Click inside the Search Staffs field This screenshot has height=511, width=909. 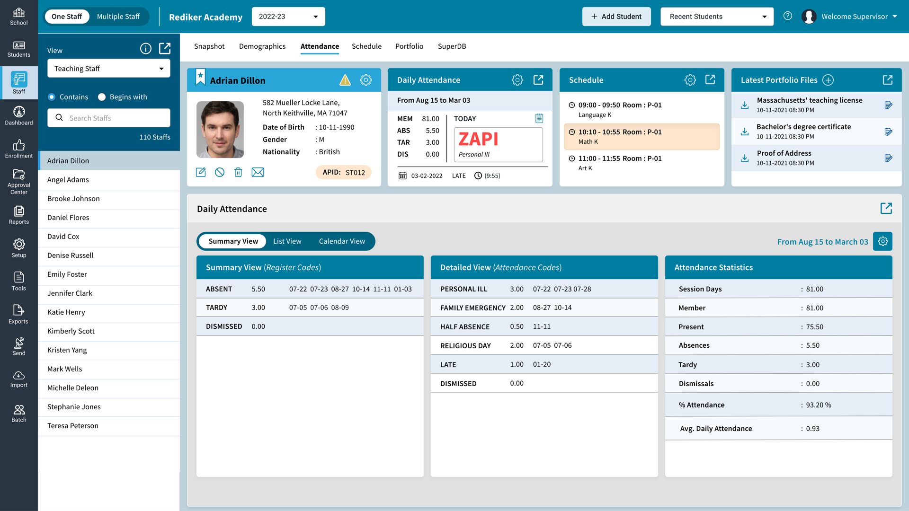[108, 118]
